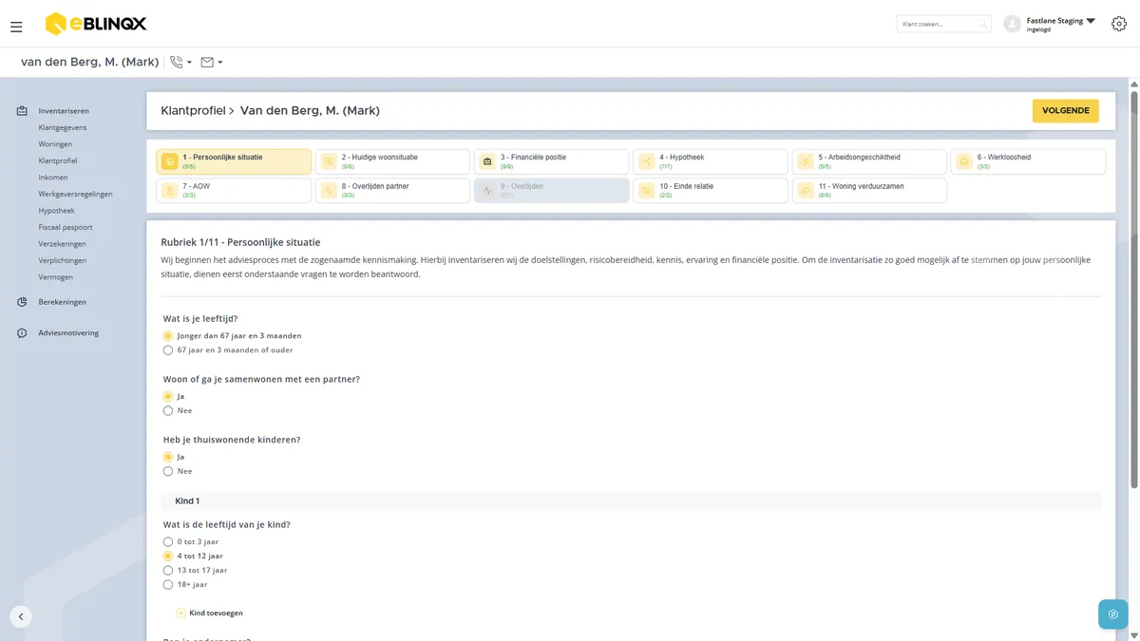The image size is (1140, 641).
Task: Expand the Fastlane Staging user menu
Action: click(1091, 21)
